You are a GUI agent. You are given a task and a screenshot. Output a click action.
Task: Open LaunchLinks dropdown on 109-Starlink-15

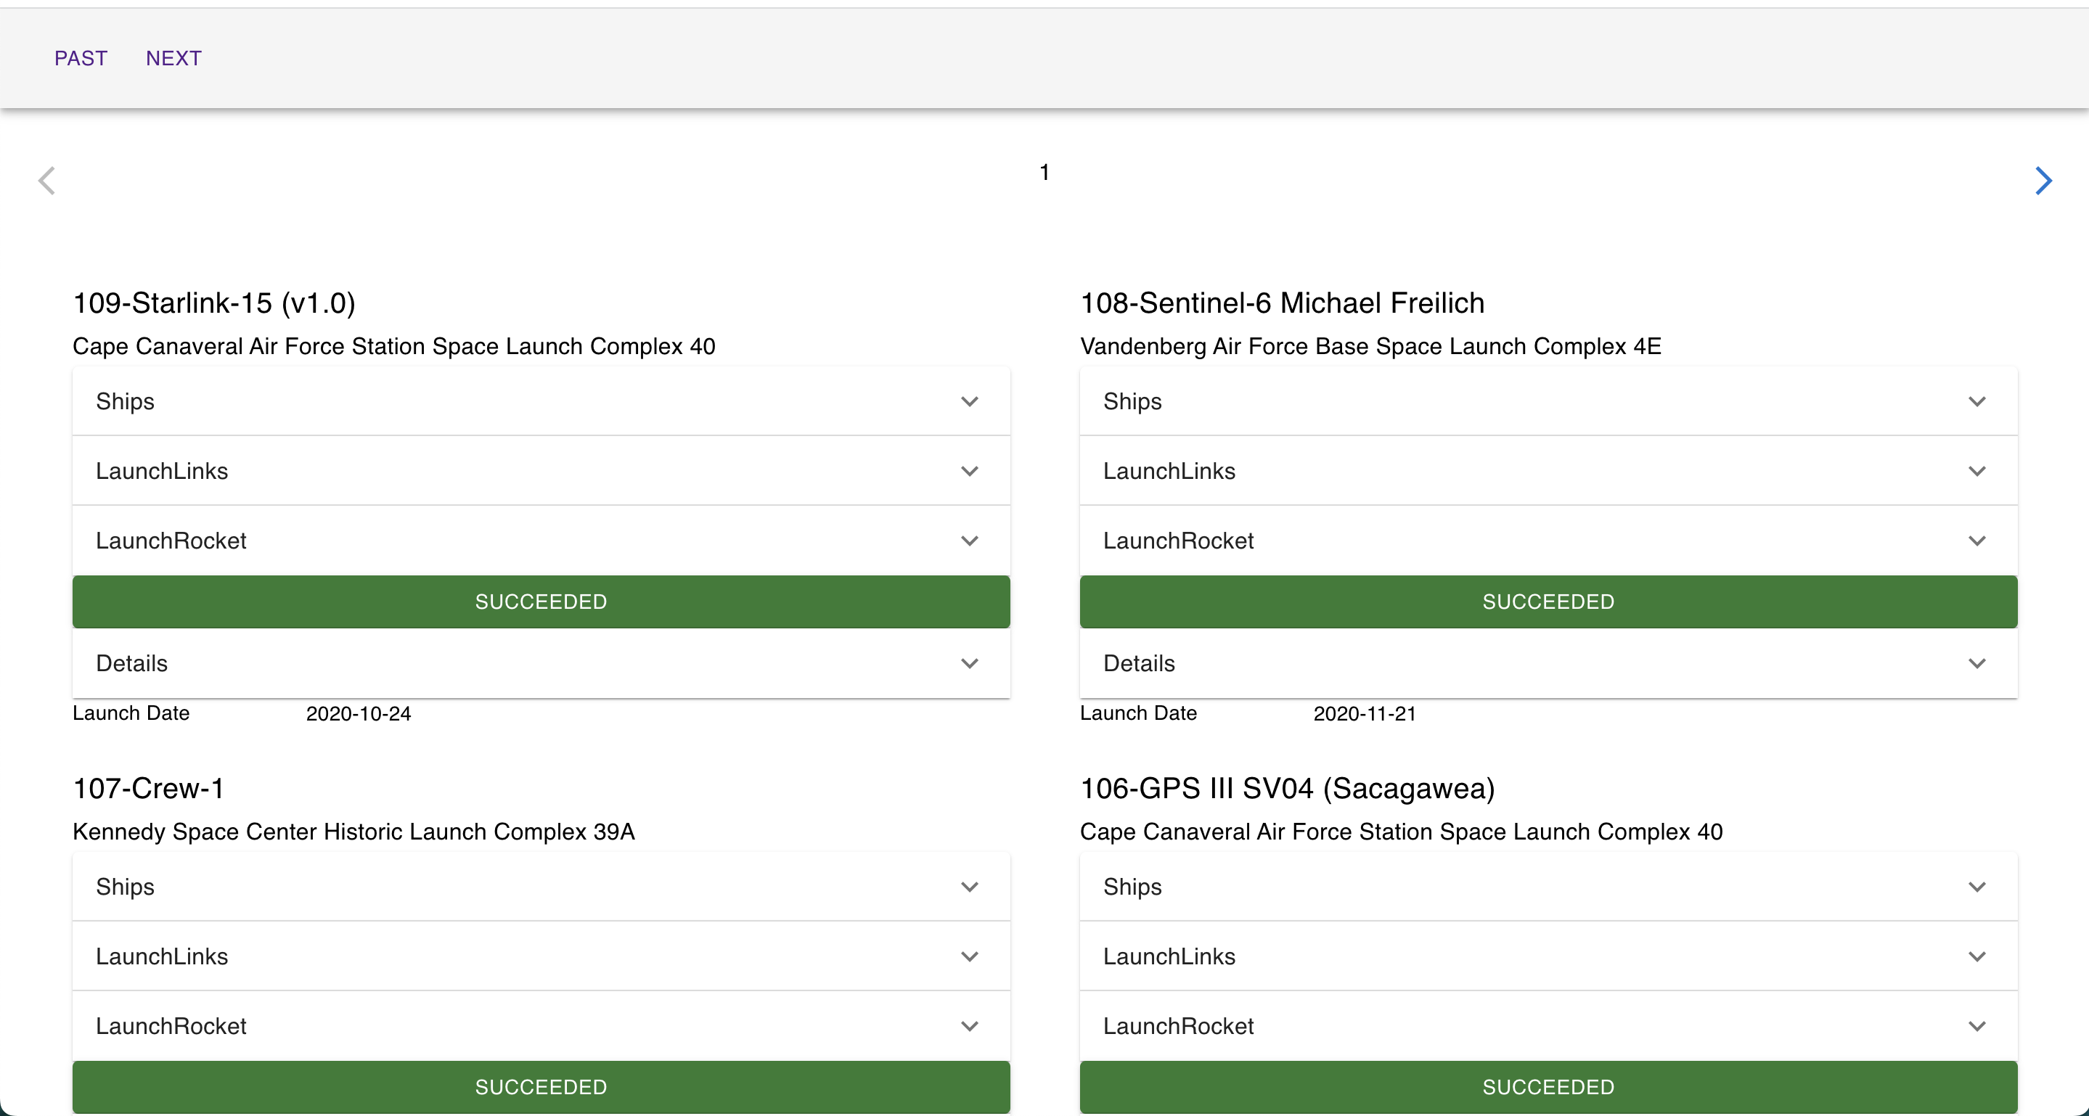click(x=970, y=472)
